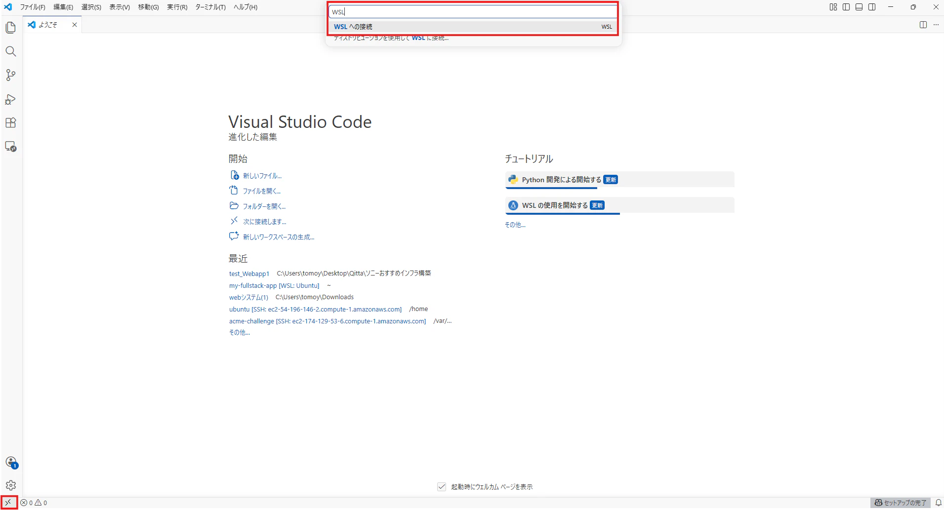Open the Extensions view icon
The height and width of the screenshot is (510, 944).
(11, 123)
